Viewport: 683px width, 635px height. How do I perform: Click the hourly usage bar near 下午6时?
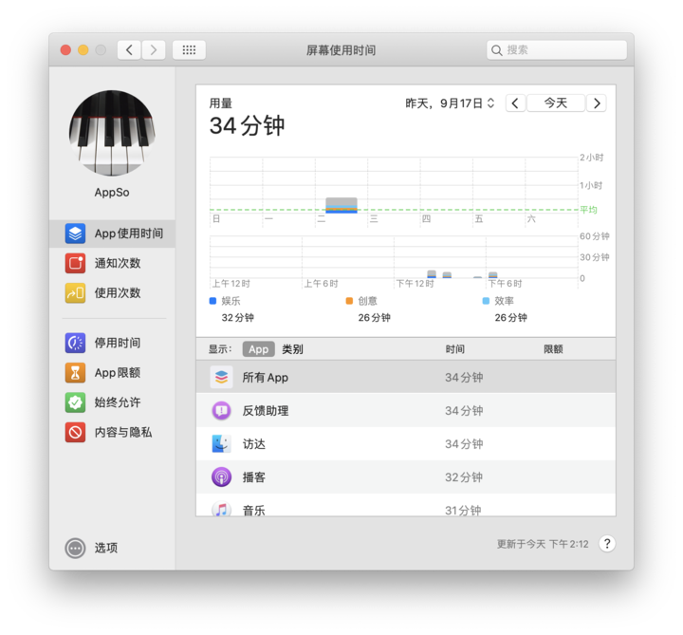click(x=493, y=275)
